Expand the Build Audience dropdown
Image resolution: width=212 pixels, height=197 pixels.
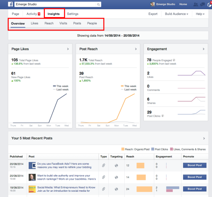176,14
